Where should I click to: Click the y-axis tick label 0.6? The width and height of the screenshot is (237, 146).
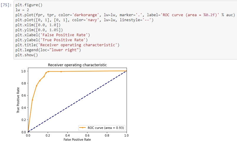(x=24, y=96)
